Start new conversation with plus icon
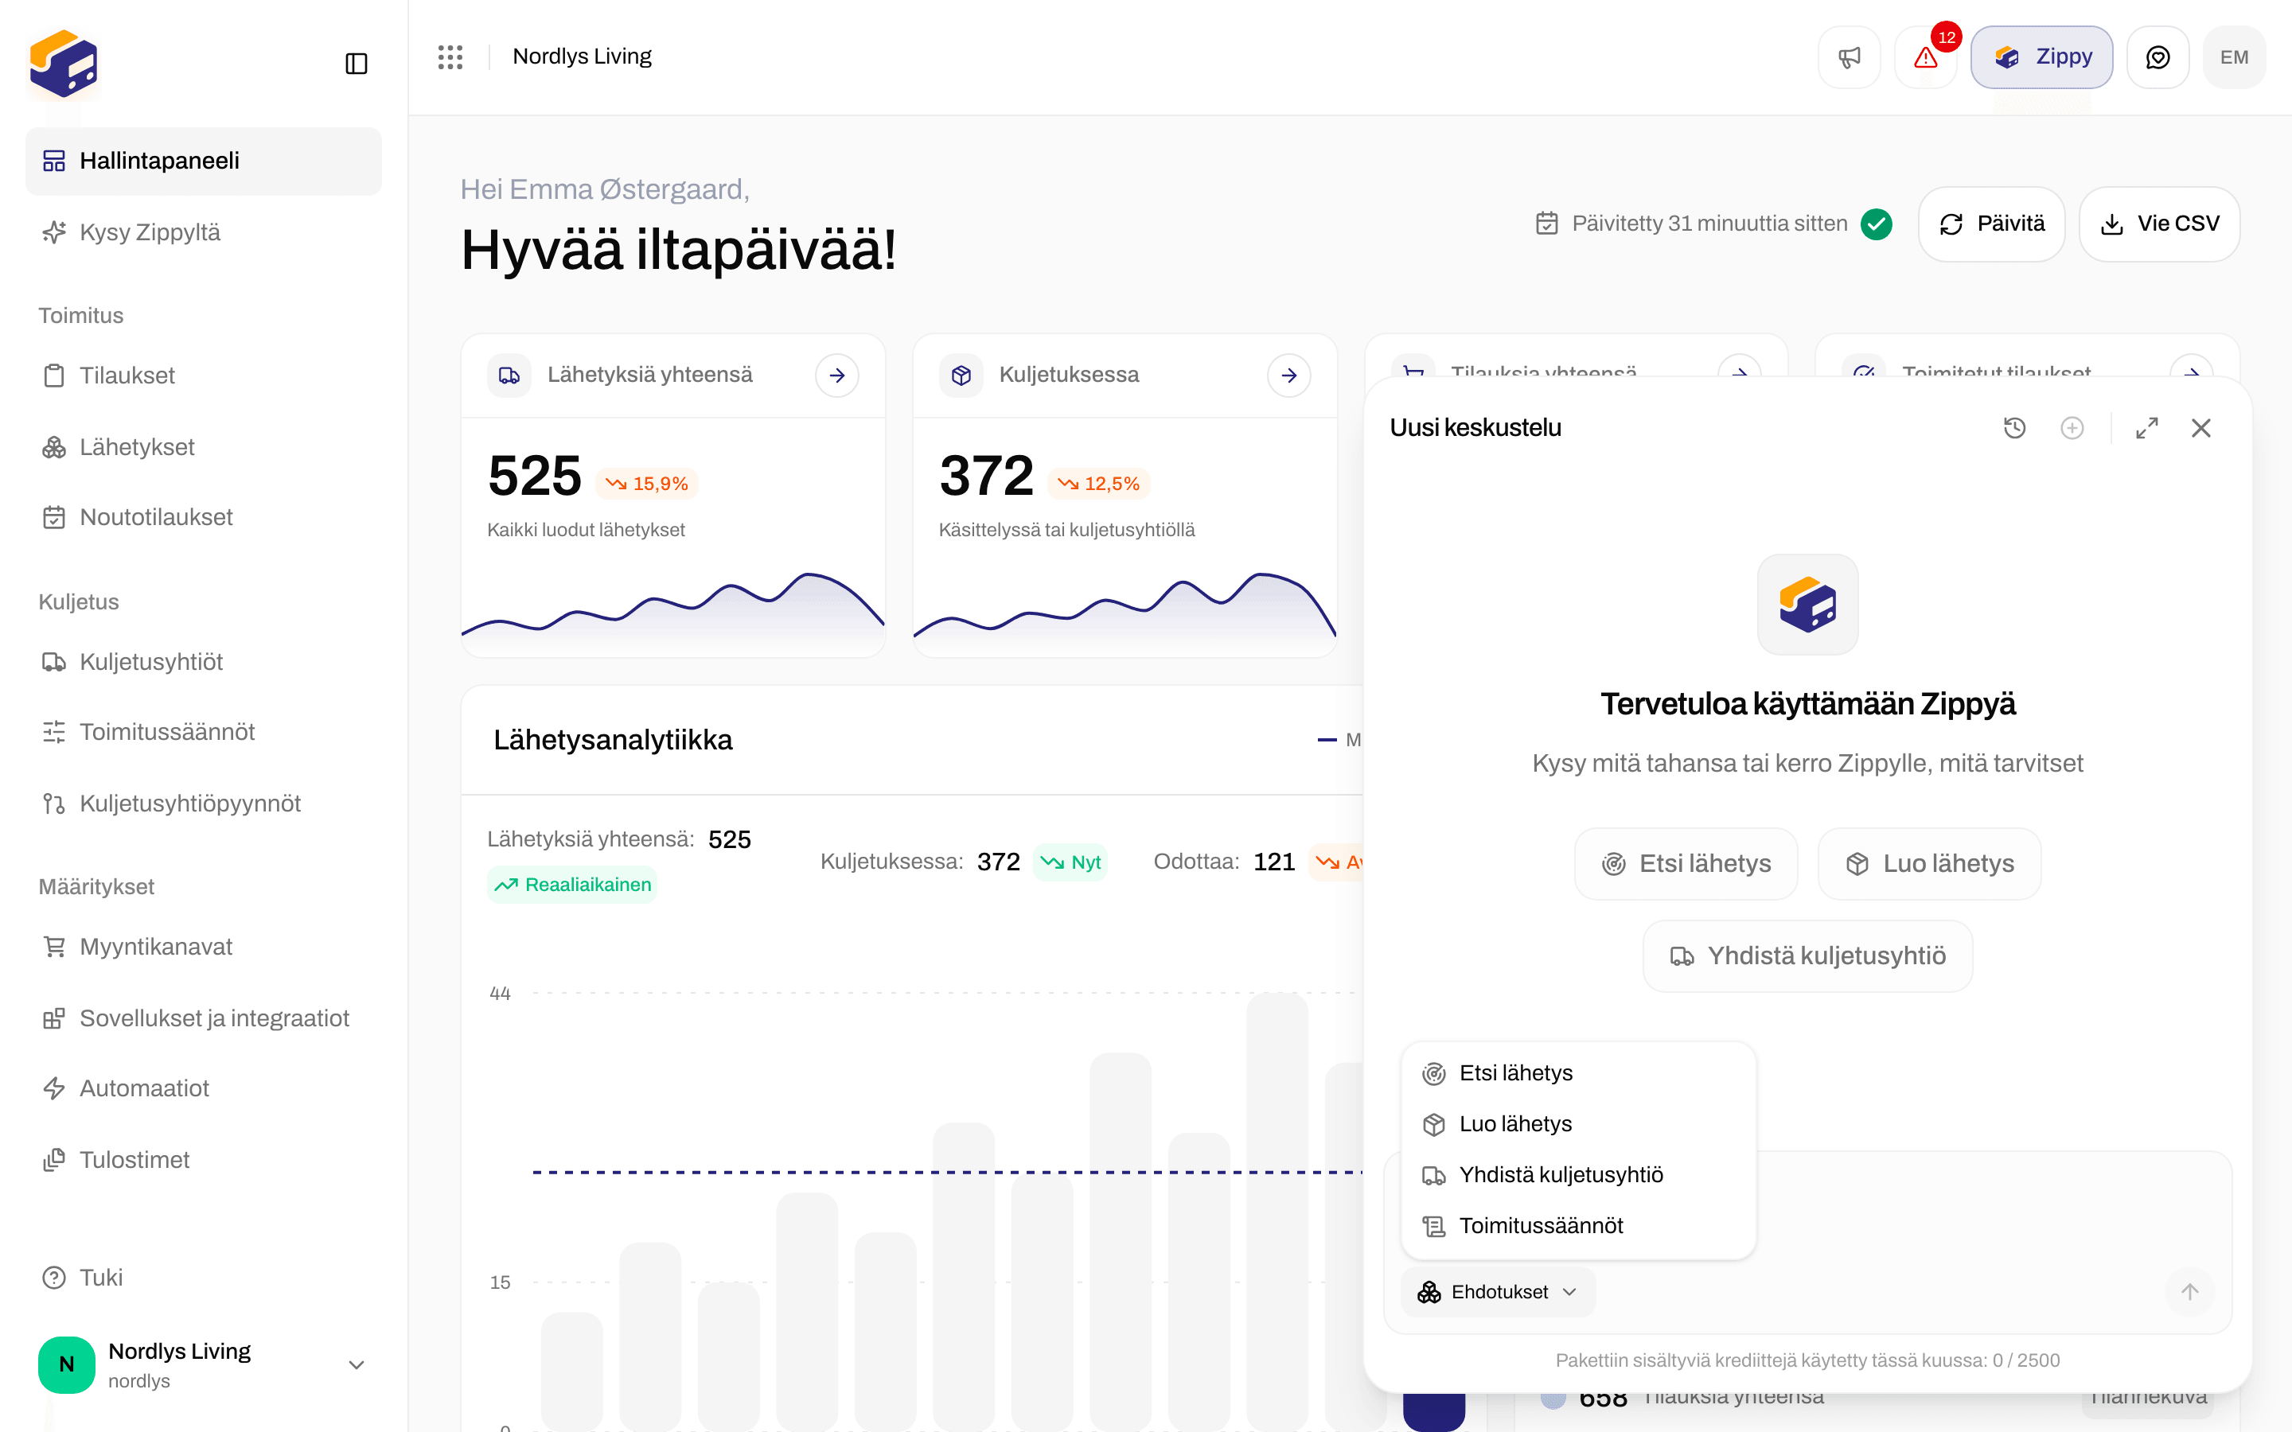 coord(2072,428)
